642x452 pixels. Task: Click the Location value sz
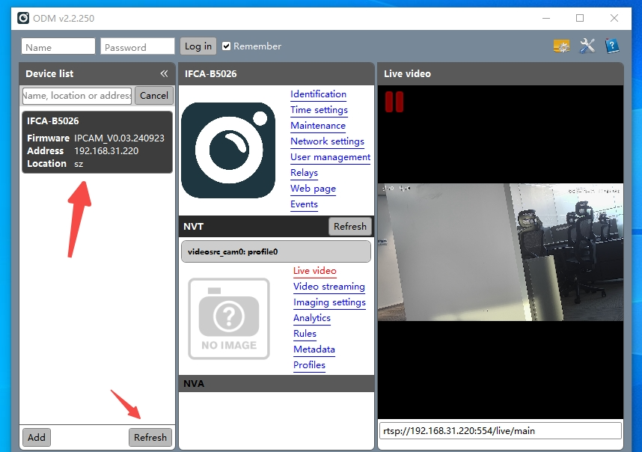tap(79, 164)
